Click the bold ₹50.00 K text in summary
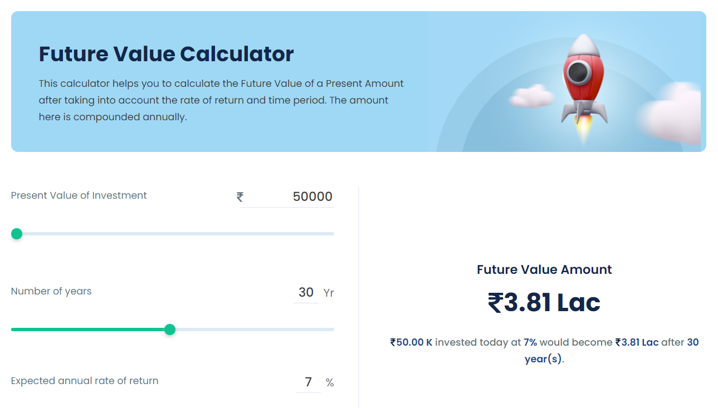This screenshot has height=408, width=718. pyautogui.click(x=411, y=342)
